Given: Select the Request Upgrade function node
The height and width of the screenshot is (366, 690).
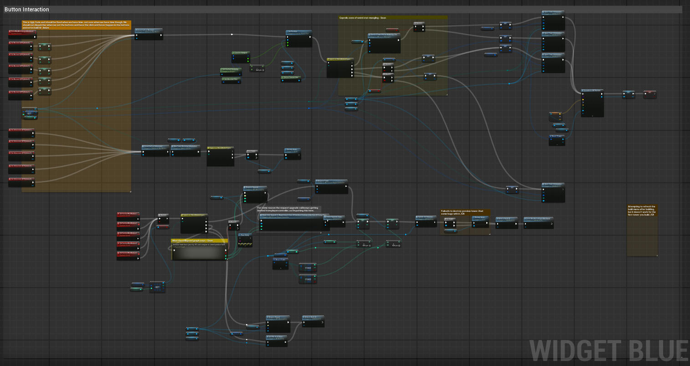Looking at the screenshot, I should pos(255,187).
